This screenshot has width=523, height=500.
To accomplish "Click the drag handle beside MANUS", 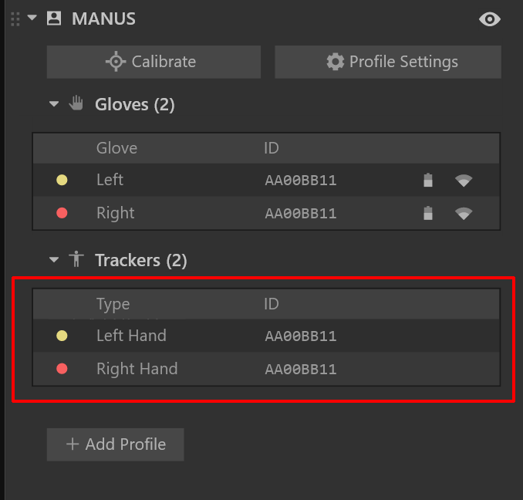I will 15,19.
